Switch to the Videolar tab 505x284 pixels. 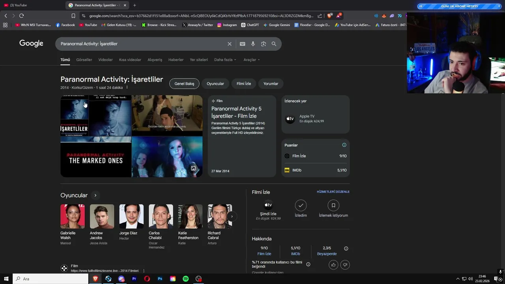[x=105, y=60]
